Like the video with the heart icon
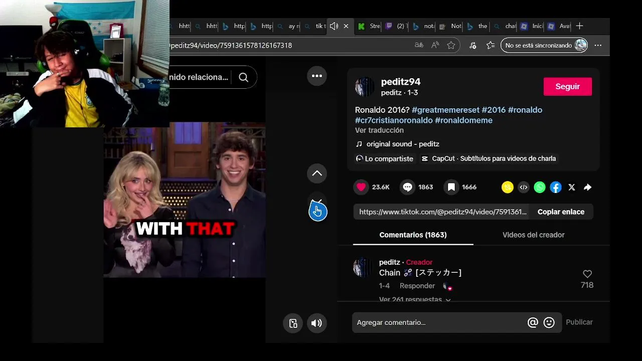Viewport: 642px width, 361px height. click(x=361, y=187)
